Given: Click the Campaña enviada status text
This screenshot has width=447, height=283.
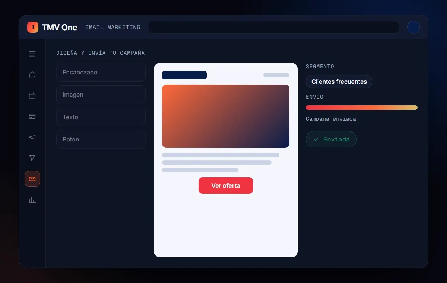Looking at the screenshot, I should click(x=331, y=119).
